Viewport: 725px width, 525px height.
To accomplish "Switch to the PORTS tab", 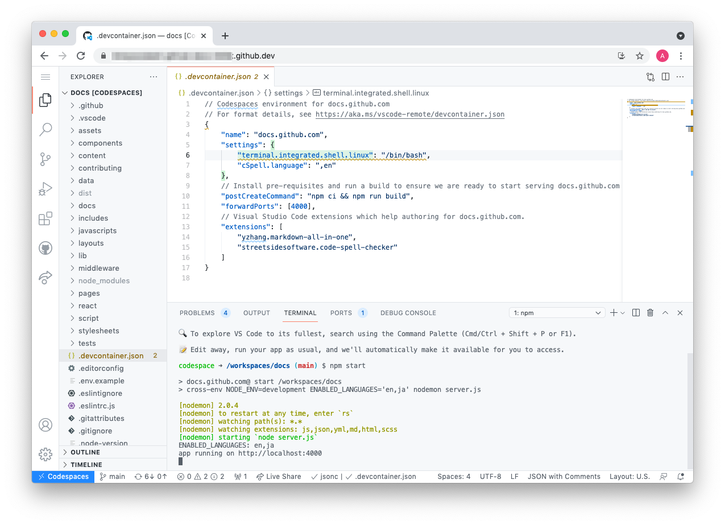I will click(342, 312).
